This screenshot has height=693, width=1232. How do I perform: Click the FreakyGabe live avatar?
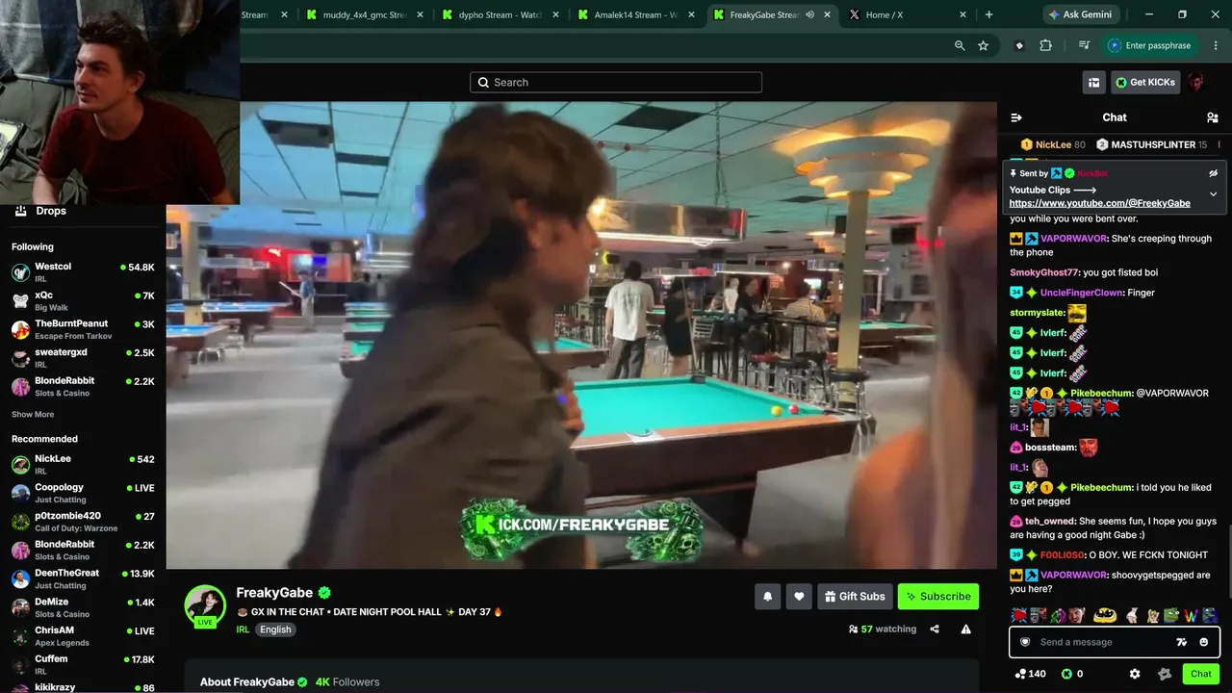pyautogui.click(x=205, y=606)
